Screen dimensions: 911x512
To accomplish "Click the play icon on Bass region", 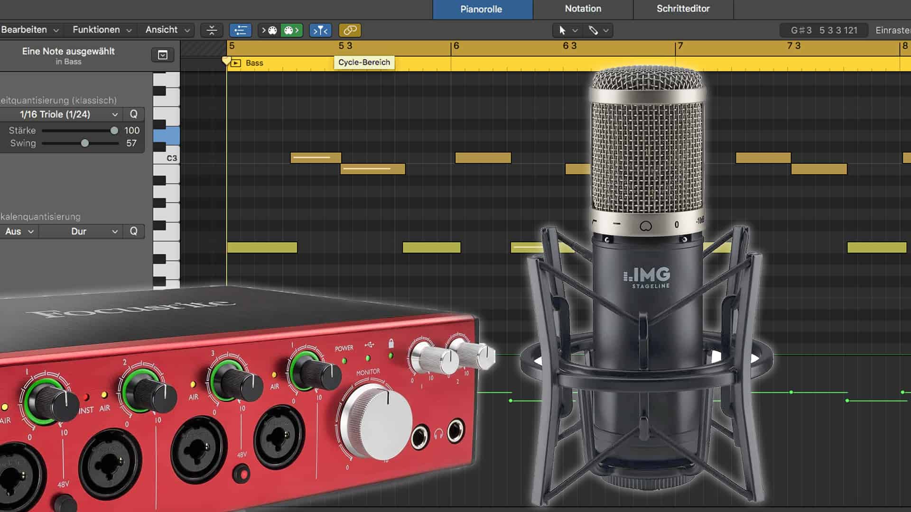I will pyautogui.click(x=236, y=63).
